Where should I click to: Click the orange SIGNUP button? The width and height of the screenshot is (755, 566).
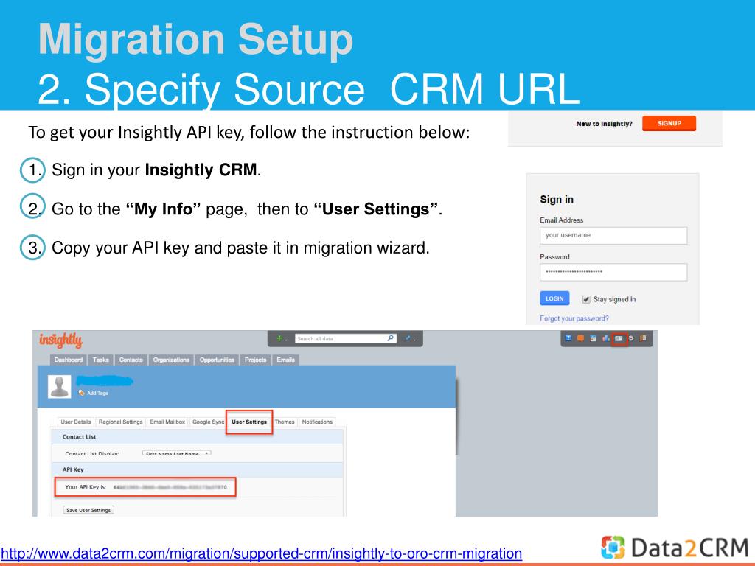click(x=669, y=123)
